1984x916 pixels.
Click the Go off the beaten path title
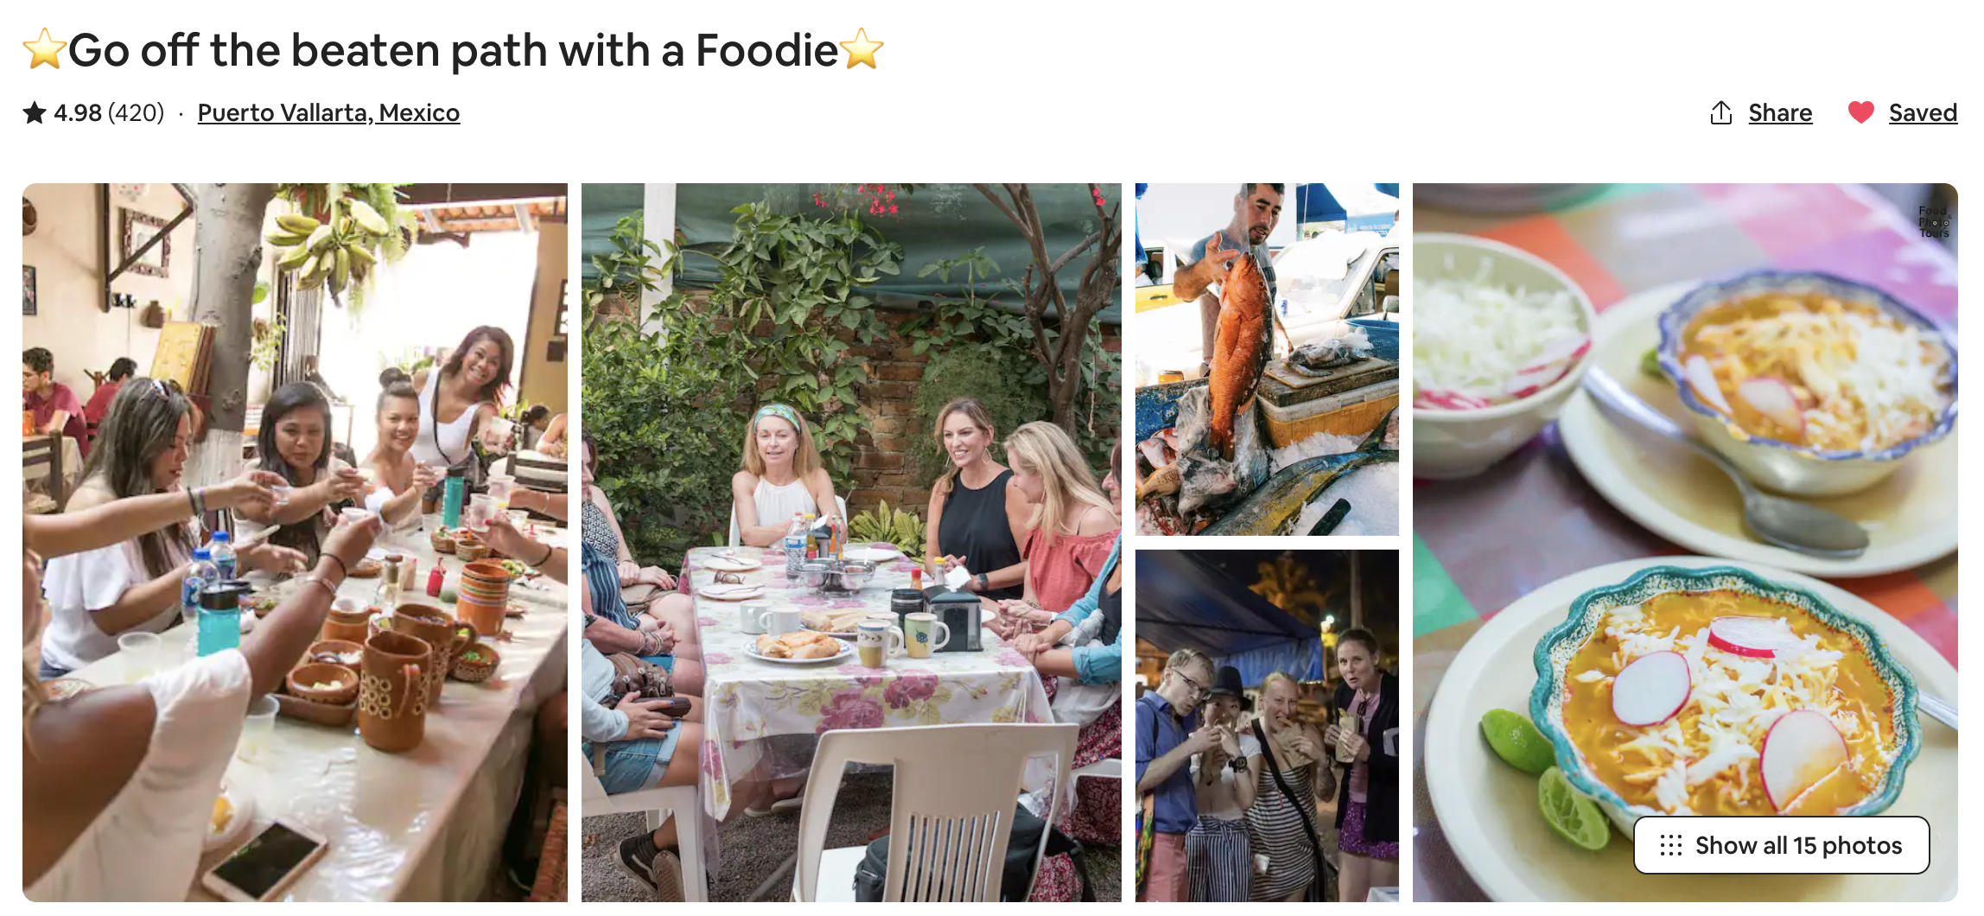point(453,49)
